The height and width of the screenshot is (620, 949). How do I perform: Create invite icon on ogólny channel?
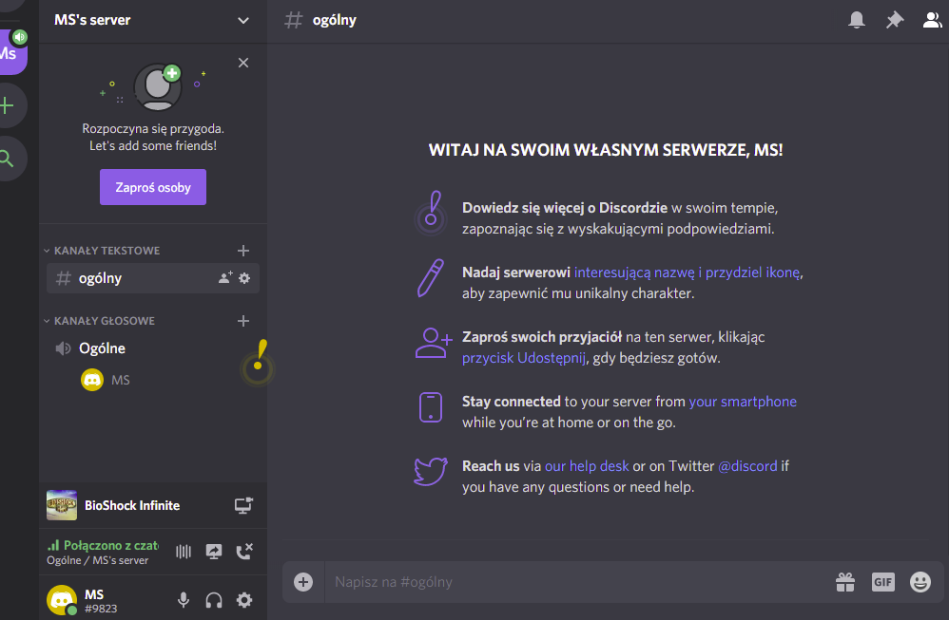coord(225,278)
